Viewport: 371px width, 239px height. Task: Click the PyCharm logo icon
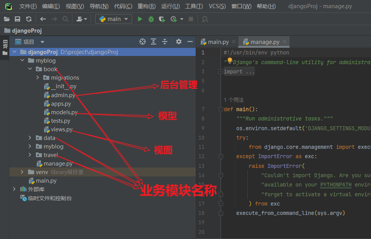click(x=9, y=6)
